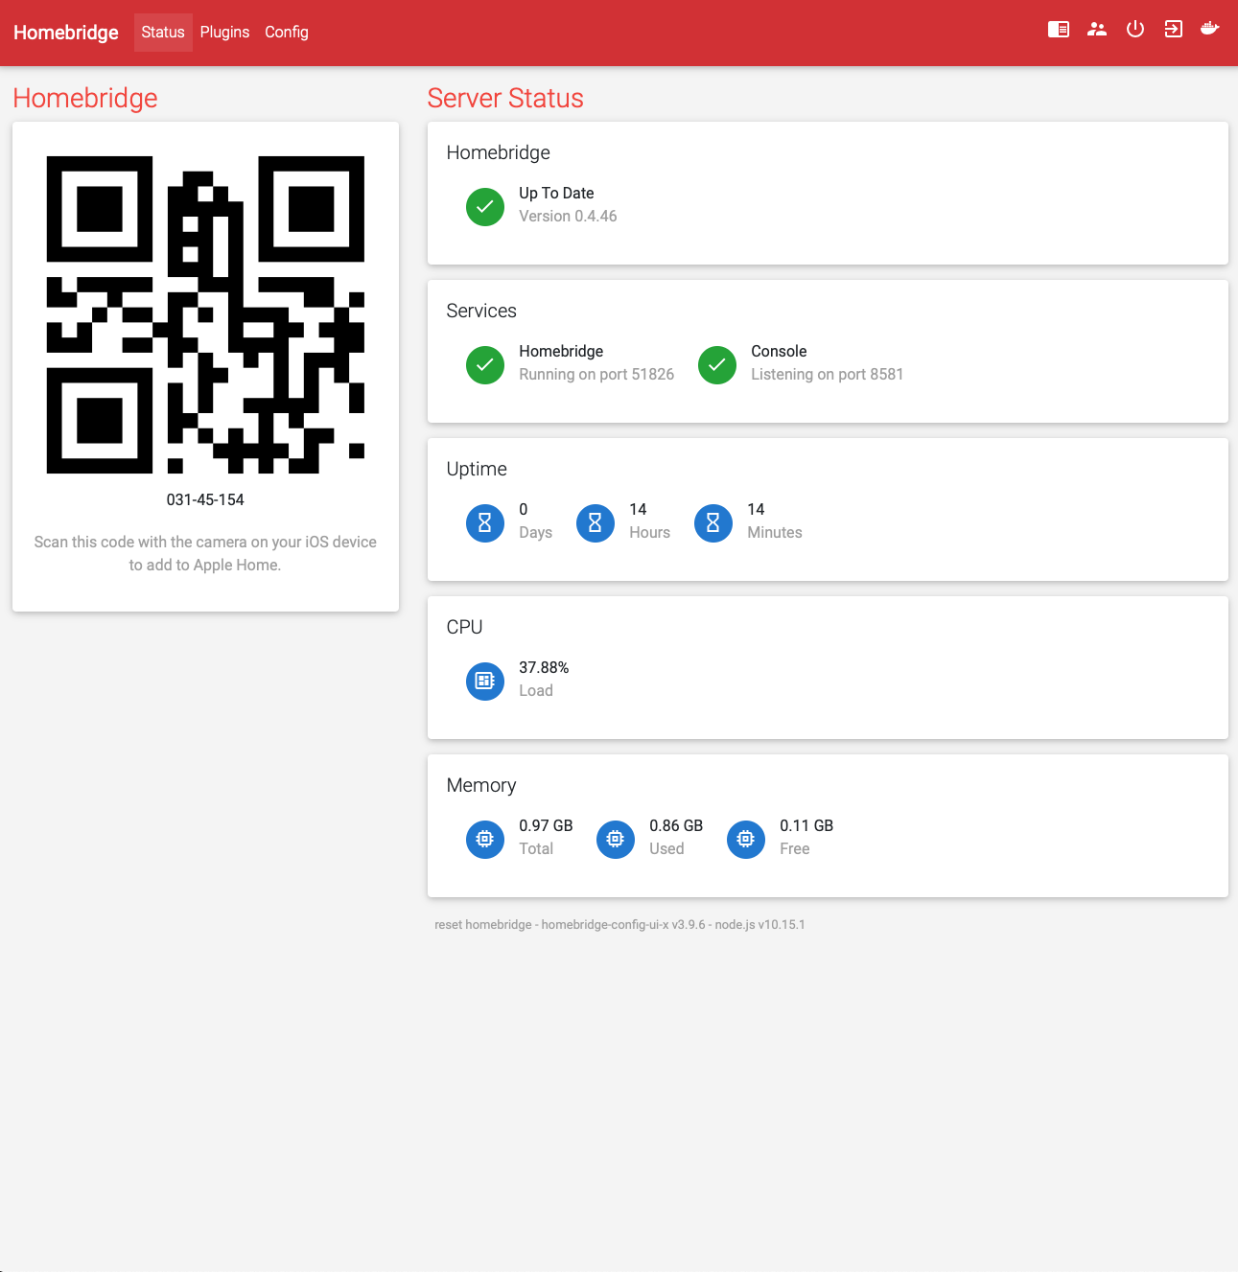Click the Homebridge brand title link

(66, 33)
